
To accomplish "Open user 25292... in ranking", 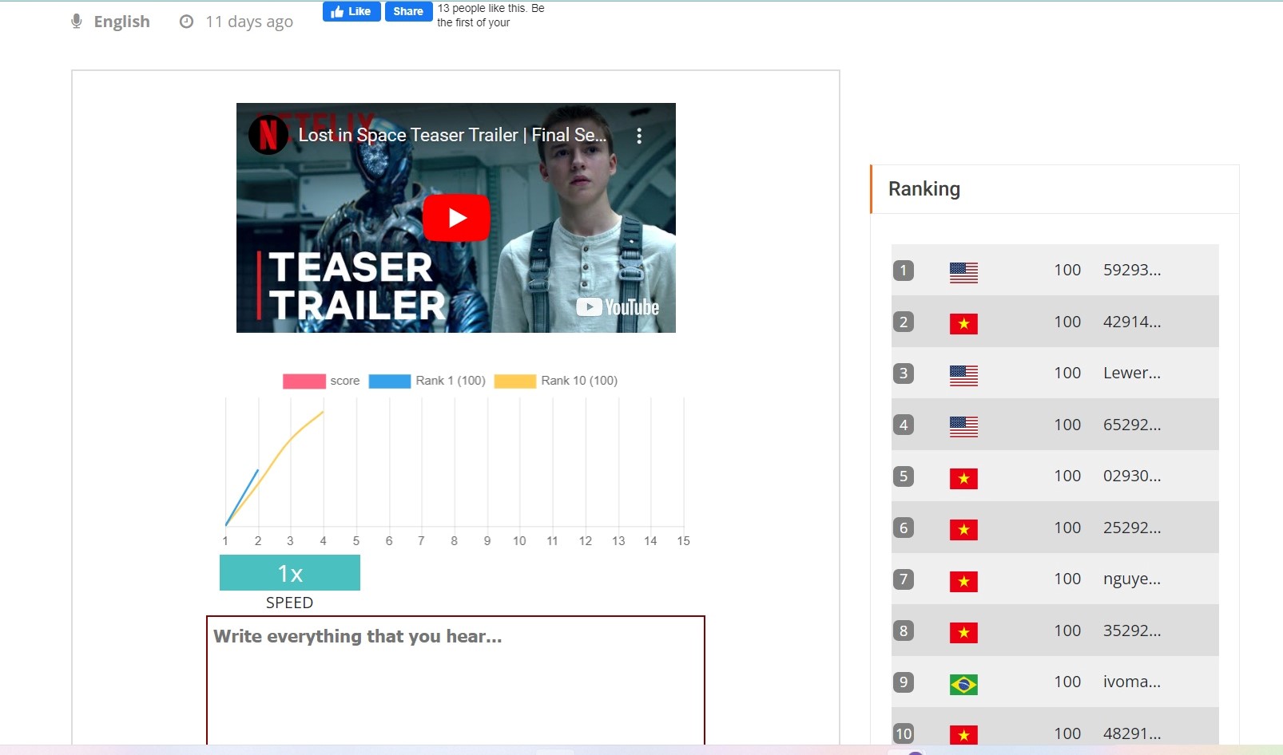I will (1132, 528).
